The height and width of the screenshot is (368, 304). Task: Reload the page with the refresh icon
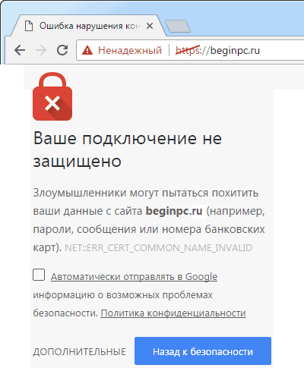click(62, 50)
